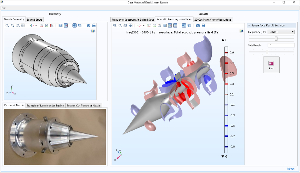Toggle scene light in Results toolbar
This screenshot has width=300, height=173.
click(184, 26)
